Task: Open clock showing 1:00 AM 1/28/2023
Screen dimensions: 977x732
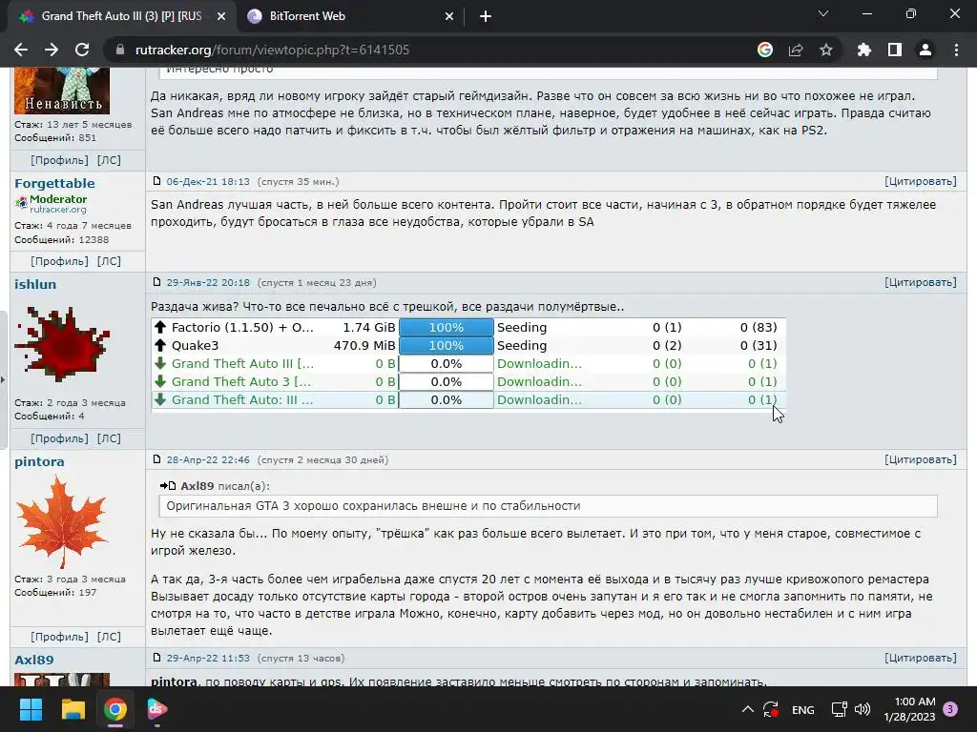Action: [909, 709]
